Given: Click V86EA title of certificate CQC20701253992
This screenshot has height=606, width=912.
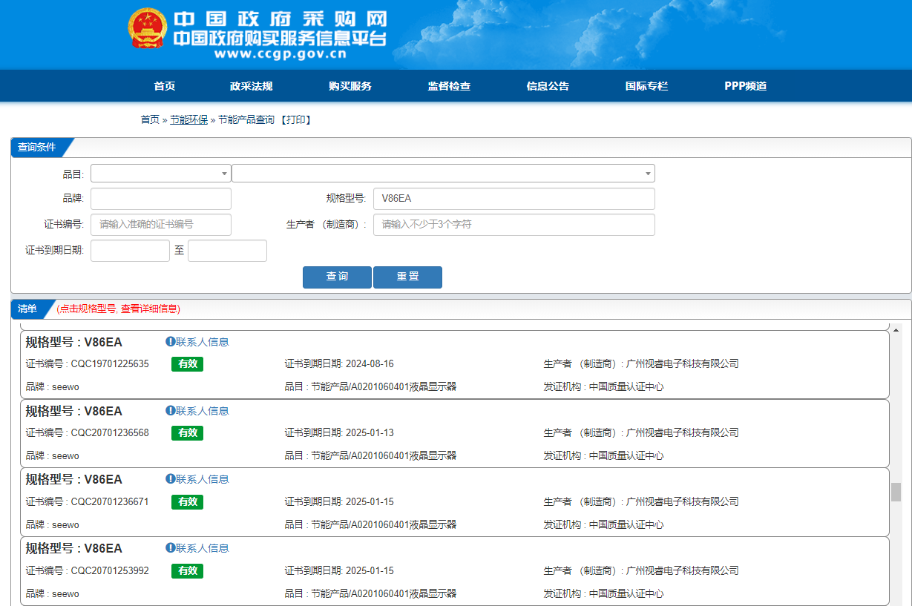Looking at the screenshot, I should point(74,548).
